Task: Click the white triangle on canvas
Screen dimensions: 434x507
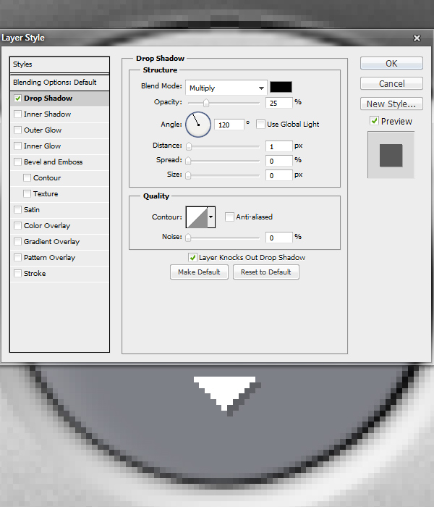Action: (x=224, y=393)
